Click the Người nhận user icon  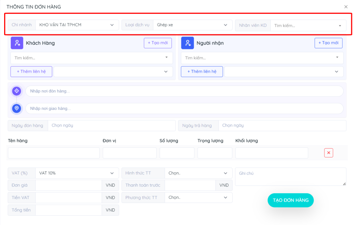click(x=188, y=43)
